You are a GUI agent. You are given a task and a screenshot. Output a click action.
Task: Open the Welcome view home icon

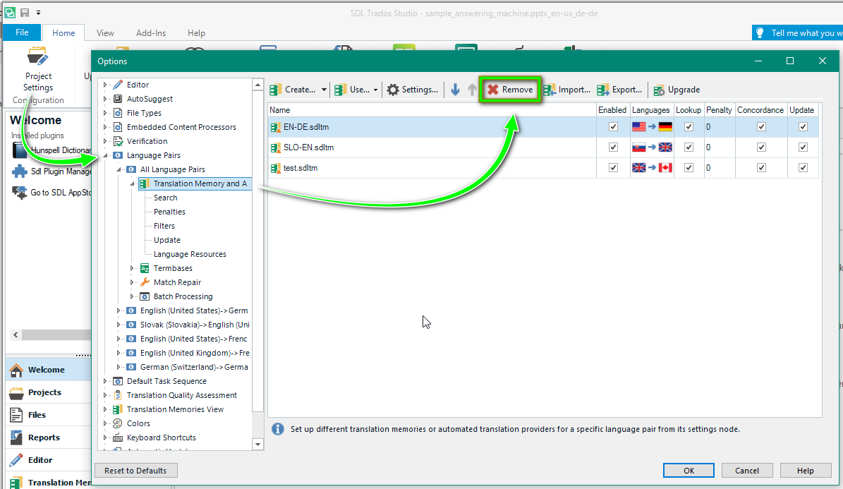click(17, 370)
